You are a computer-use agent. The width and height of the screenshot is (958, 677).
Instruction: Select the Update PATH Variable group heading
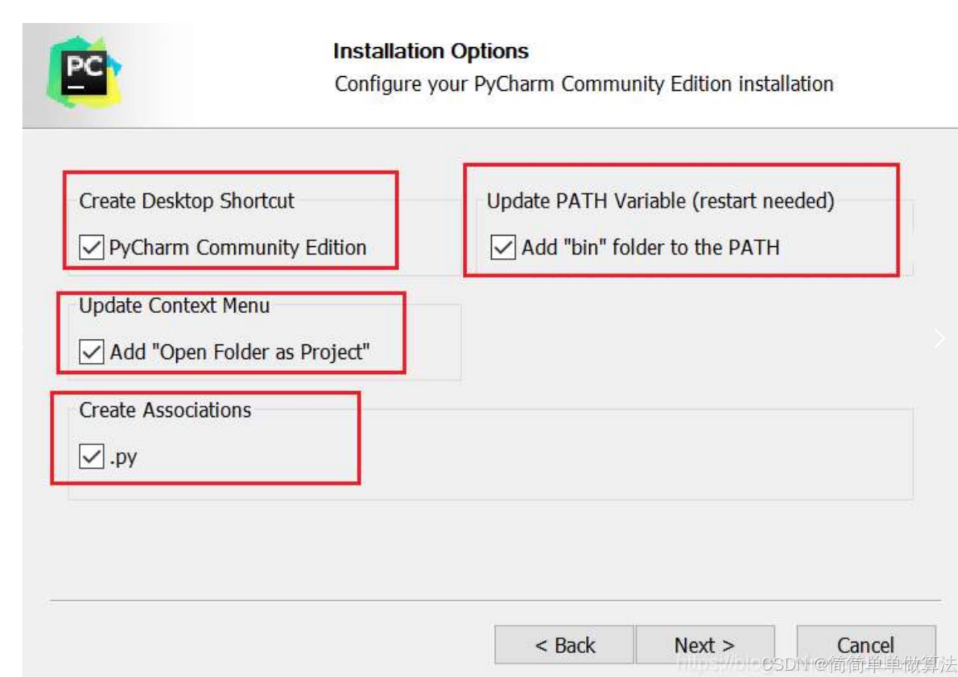(660, 201)
